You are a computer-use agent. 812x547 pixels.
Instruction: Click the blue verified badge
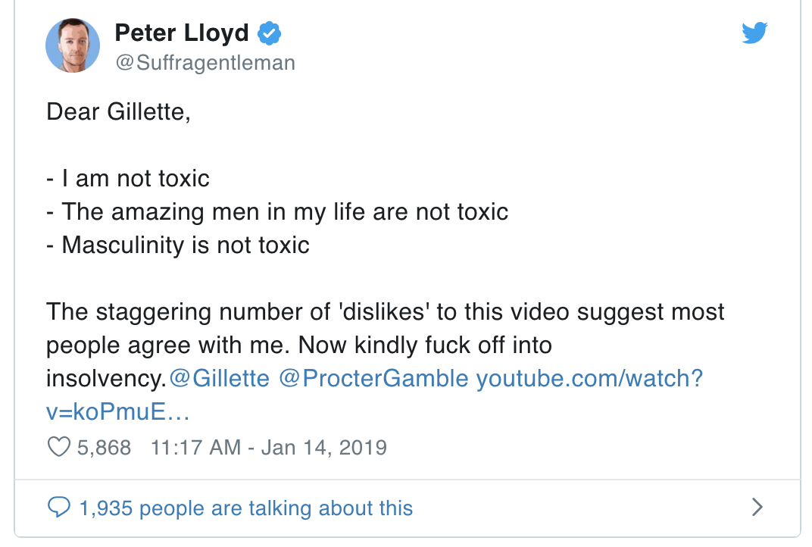click(x=269, y=33)
